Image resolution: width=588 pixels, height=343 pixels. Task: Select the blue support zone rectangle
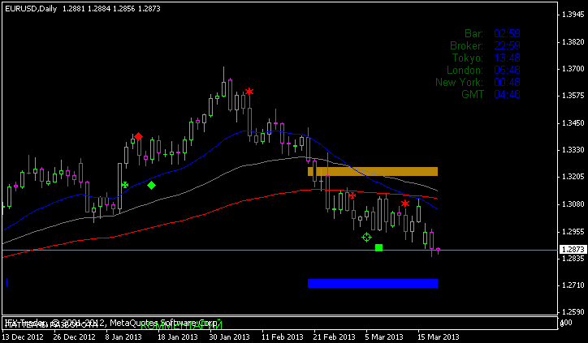click(373, 283)
